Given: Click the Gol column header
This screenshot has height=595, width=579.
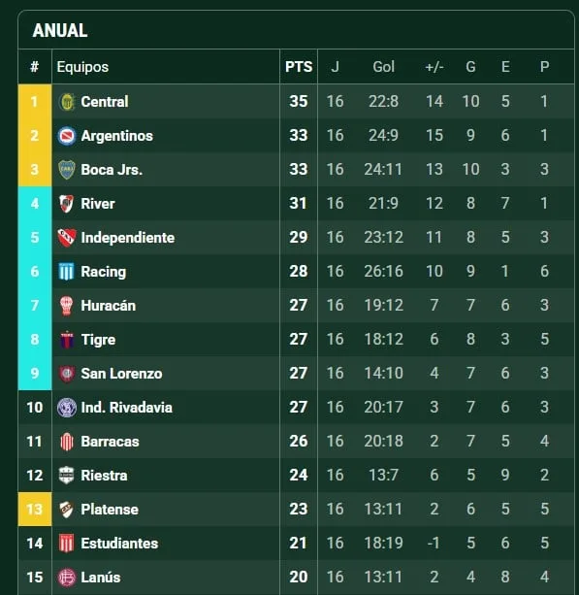Looking at the screenshot, I should [383, 67].
